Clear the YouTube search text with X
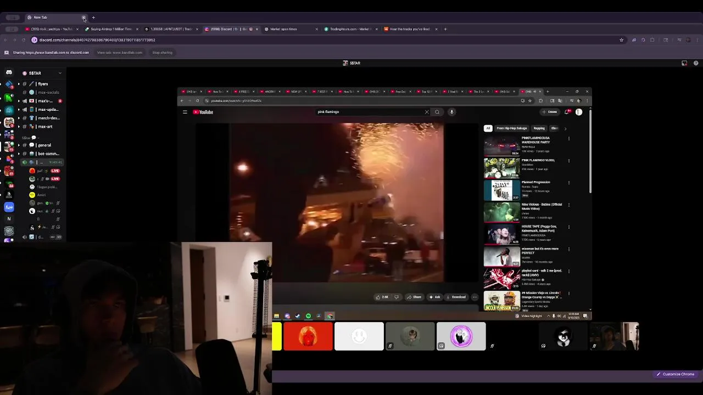Screen dimensions: 703x395 pos(427,112)
